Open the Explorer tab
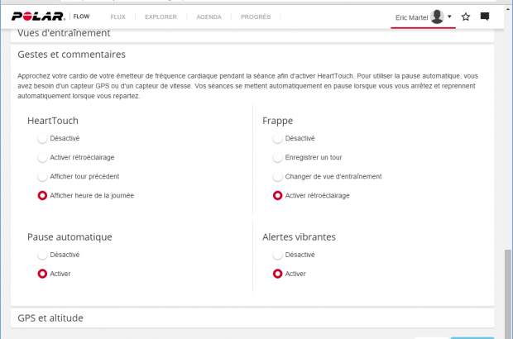The height and width of the screenshot is (339, 513). point(161,17)
